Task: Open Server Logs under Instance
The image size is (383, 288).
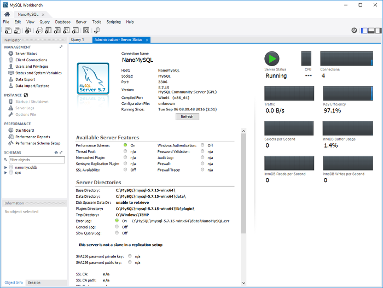Action: tap(25, 108)
